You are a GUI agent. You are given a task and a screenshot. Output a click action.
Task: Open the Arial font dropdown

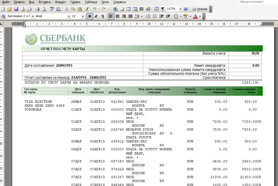pos(69,16)
